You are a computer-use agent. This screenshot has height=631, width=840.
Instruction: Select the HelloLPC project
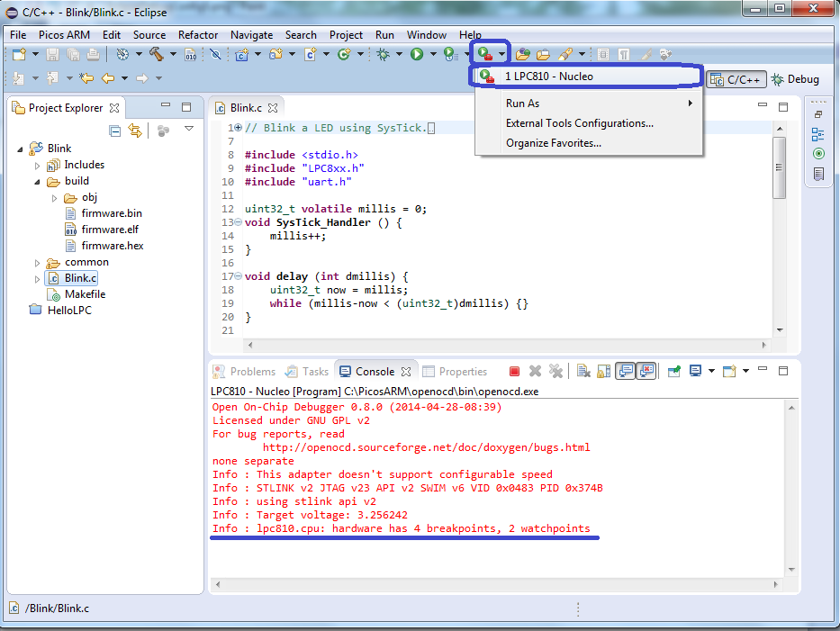(69, 311)
